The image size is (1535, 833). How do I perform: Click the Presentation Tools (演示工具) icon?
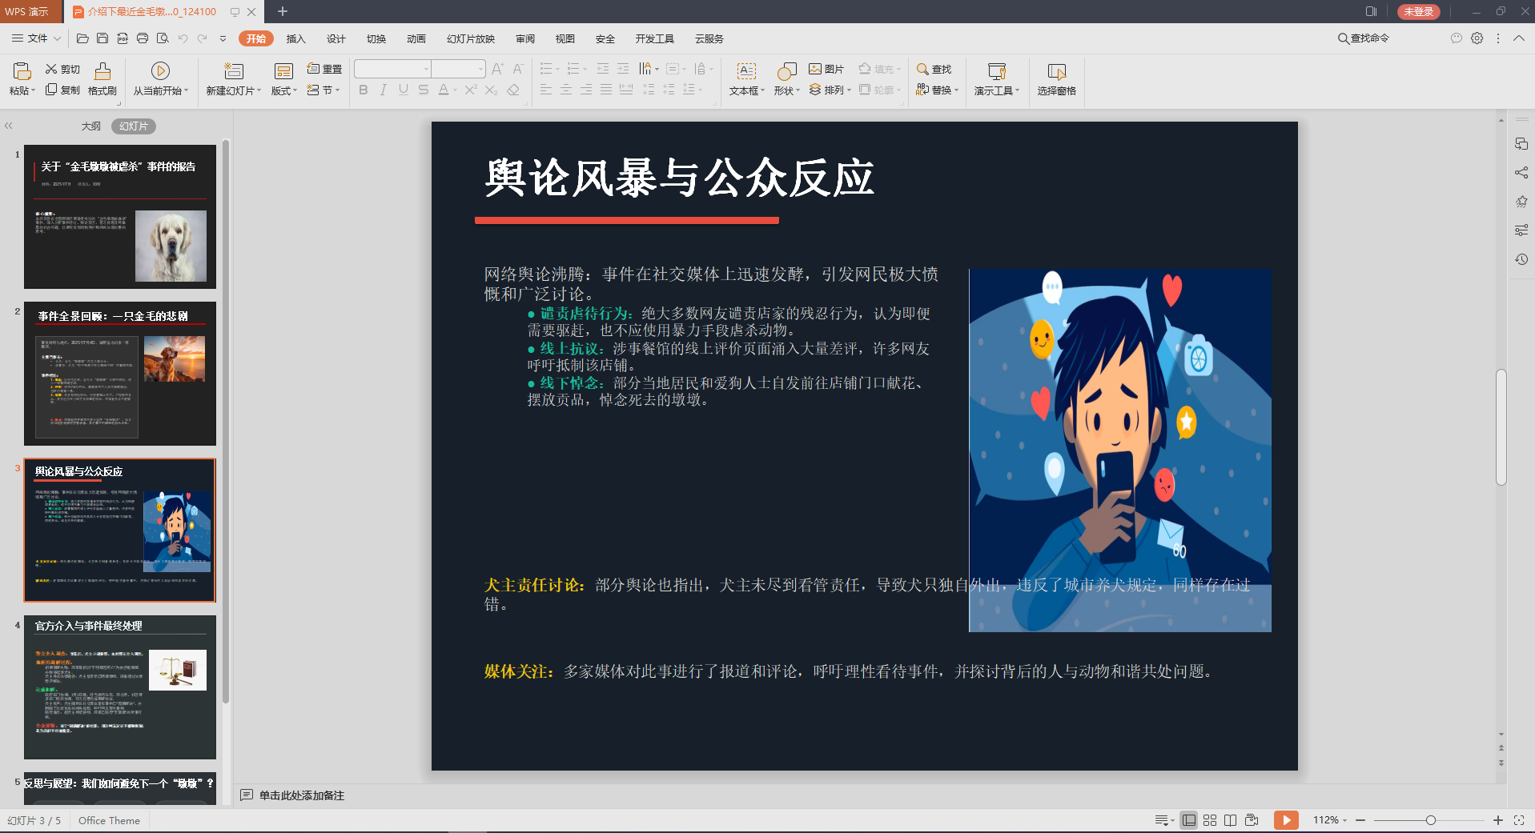pyautogui.click(x=997, y=71)
